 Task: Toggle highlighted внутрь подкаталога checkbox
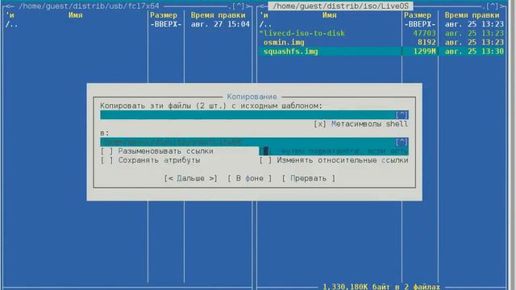[265, 151]
